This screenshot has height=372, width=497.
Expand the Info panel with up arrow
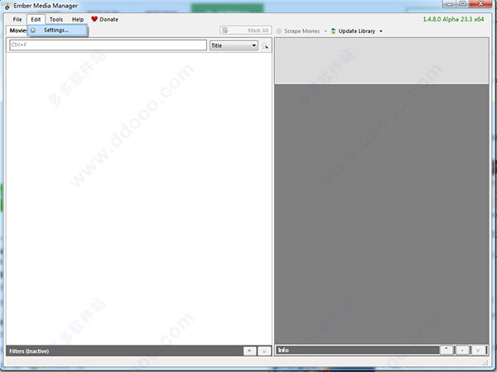click(x=446, y=350)
